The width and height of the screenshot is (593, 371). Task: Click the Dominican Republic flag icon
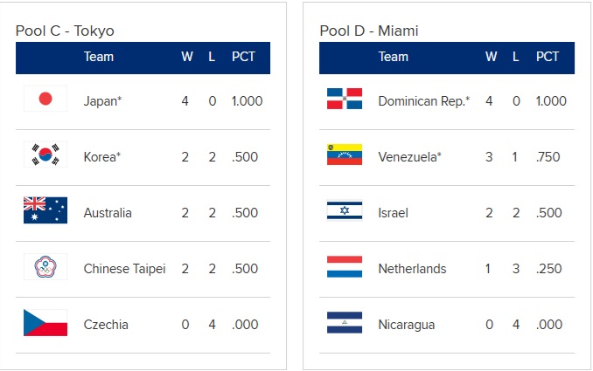(344, 100)
